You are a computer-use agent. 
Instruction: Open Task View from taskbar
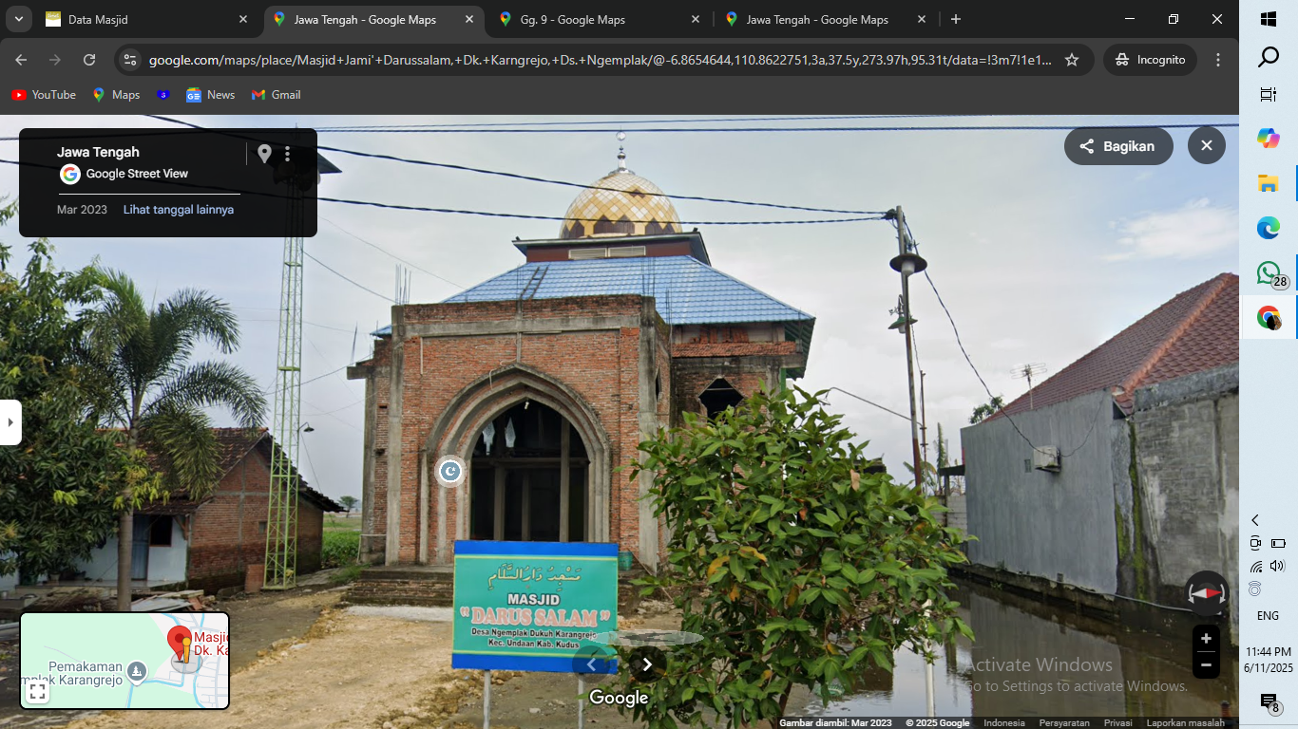[1269, 94]
